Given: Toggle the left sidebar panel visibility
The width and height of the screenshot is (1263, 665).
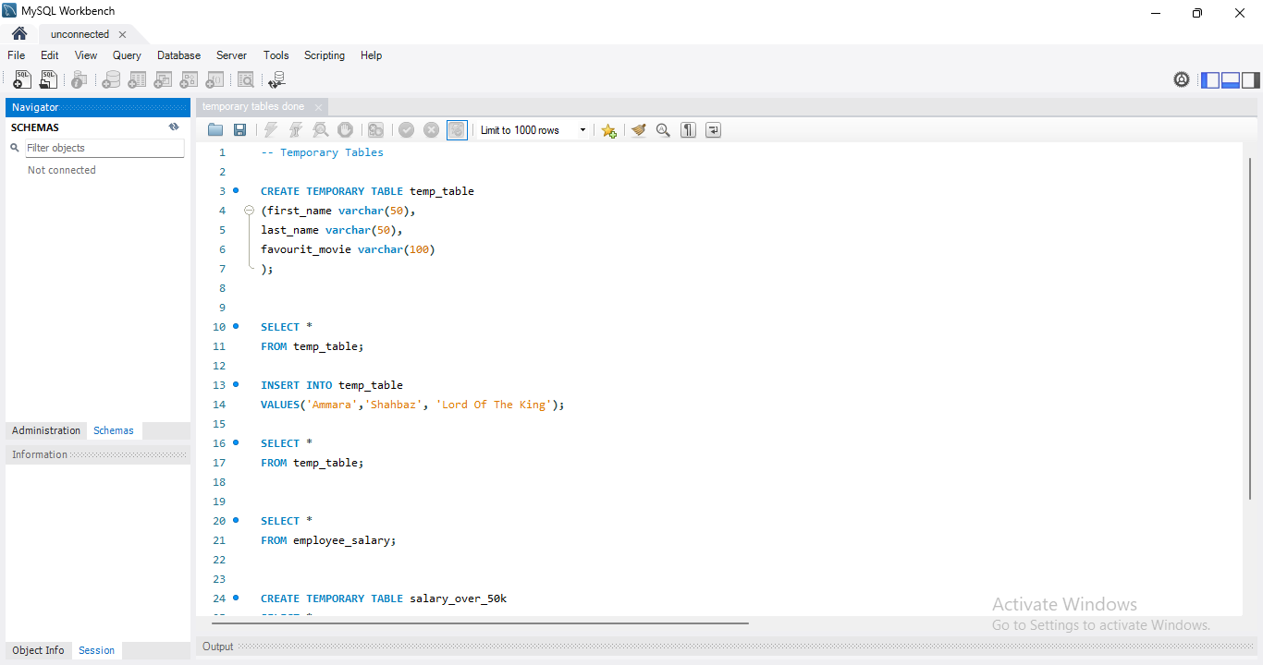Looking at the screenshot, I should (1210, 80).
